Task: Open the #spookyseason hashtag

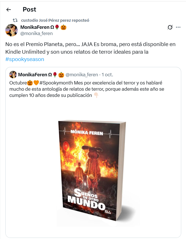Action: [25, 59]
